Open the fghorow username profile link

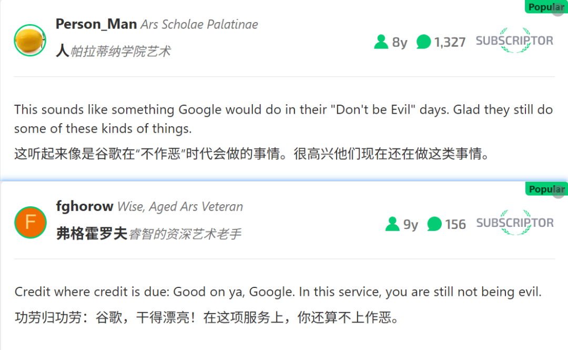[85, 206]
